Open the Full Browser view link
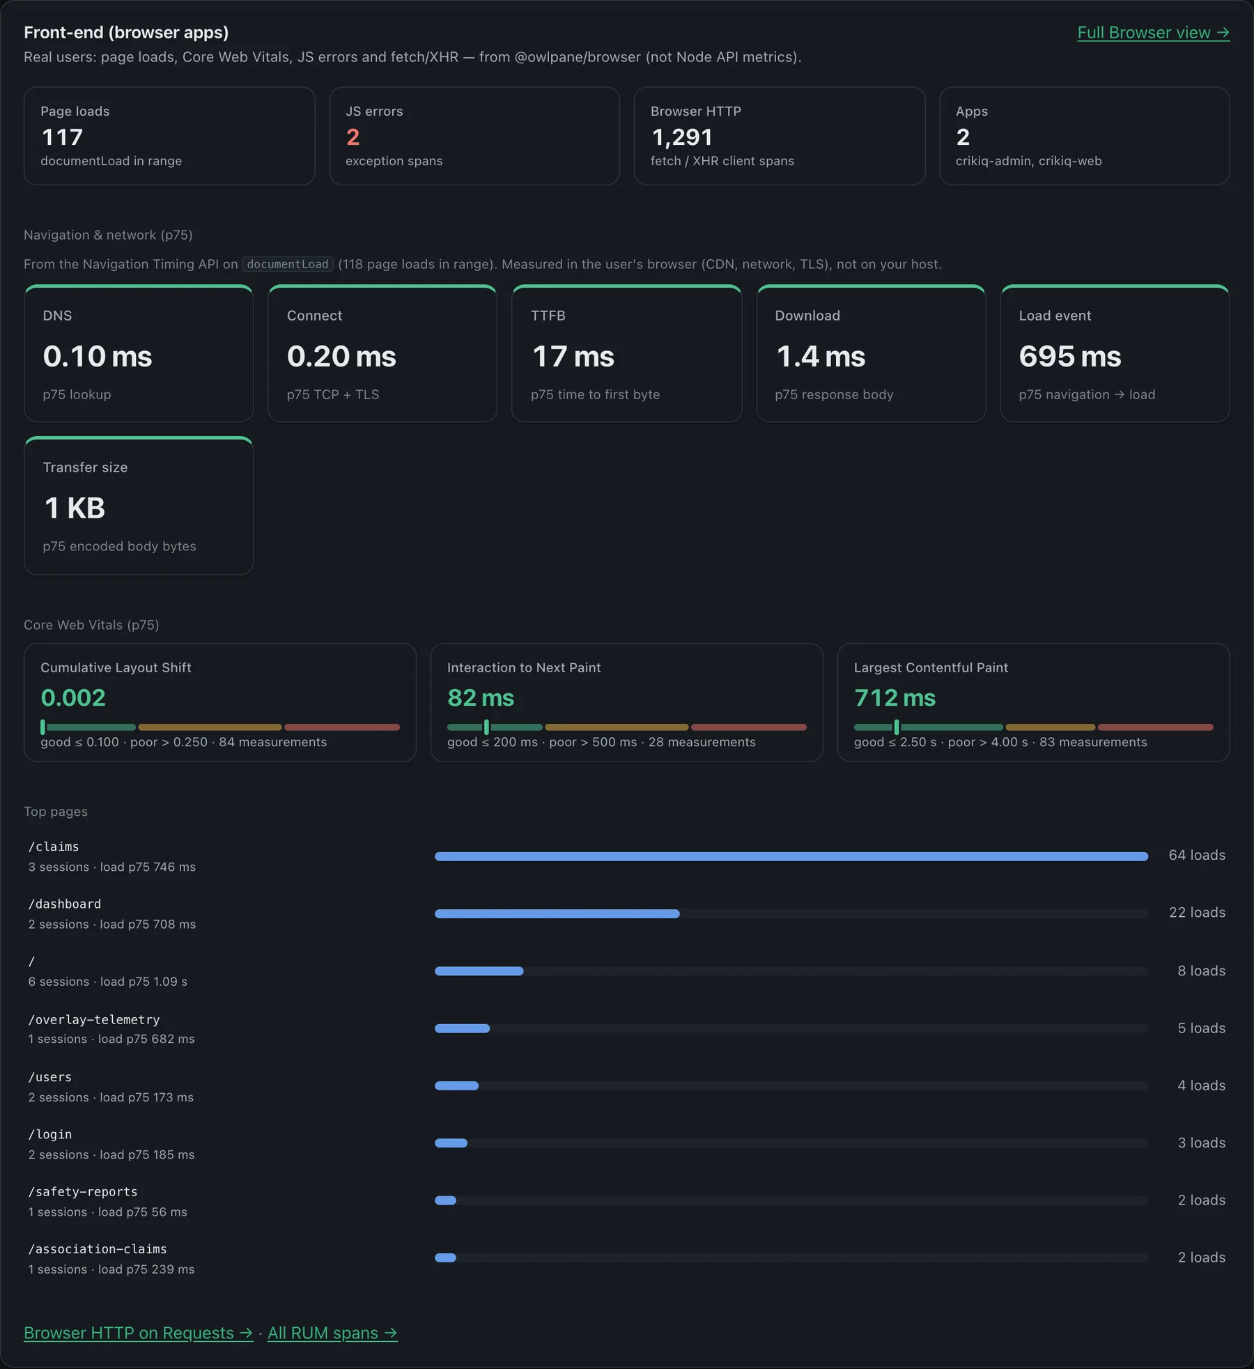Viewport: 1254px width, 1369px height. coord(1153,33)
